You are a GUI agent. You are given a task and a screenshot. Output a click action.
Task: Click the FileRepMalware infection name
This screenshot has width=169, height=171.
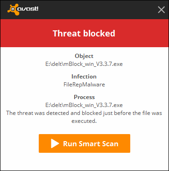[x=84, y=85]
